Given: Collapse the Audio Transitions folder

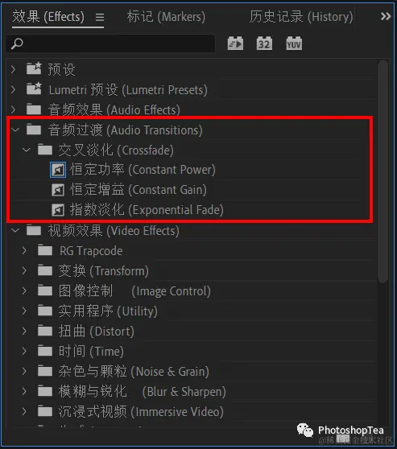Looking at the screenshot, I should (15, 130).
